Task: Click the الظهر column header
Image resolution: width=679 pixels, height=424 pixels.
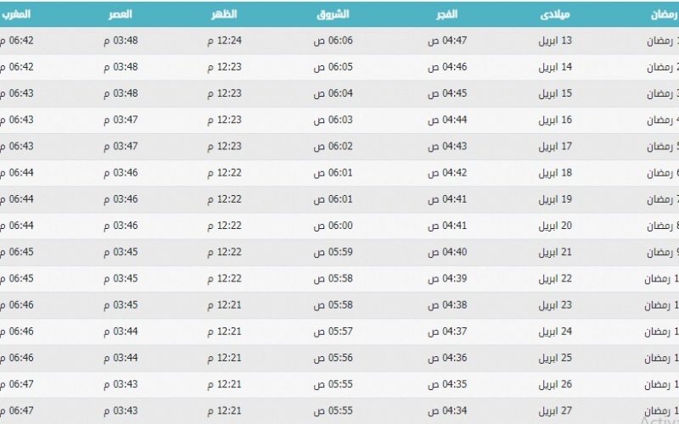Action: click(224, 14)
